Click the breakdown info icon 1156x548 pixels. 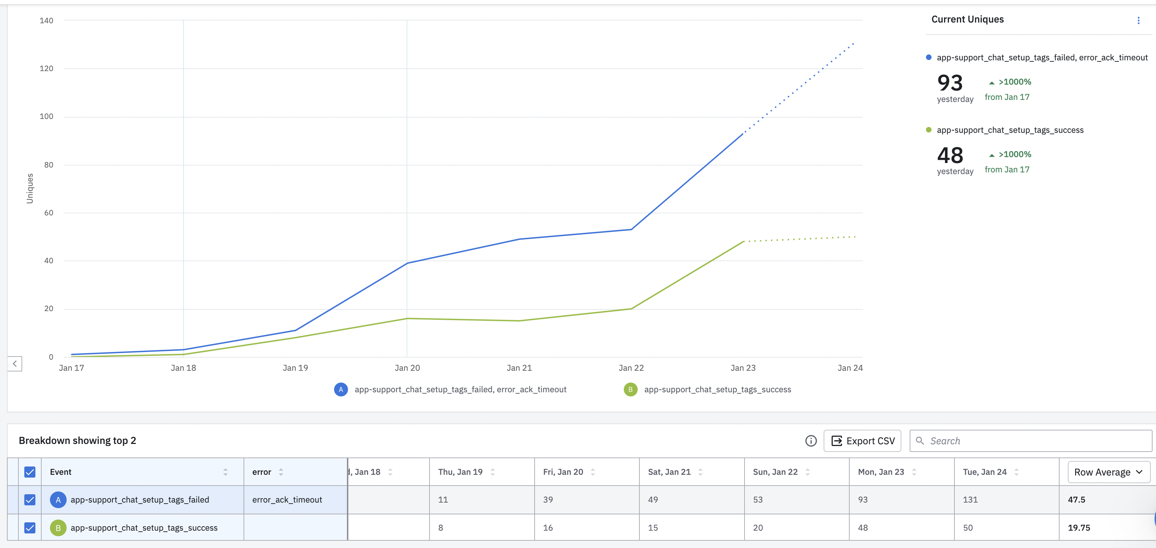[810, 441]
